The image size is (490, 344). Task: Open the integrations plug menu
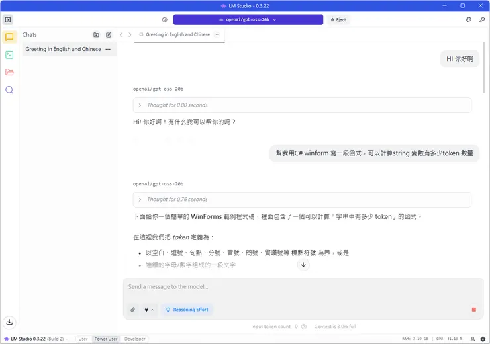coord(149,310)
